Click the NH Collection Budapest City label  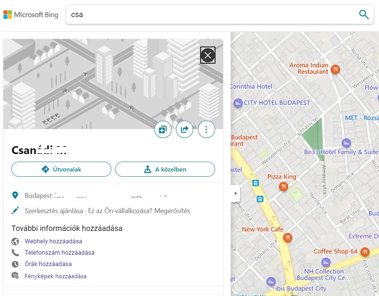point(323,274)
